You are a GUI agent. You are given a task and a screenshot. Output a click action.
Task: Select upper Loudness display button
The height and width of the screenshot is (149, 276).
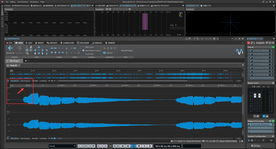point(43,81)
